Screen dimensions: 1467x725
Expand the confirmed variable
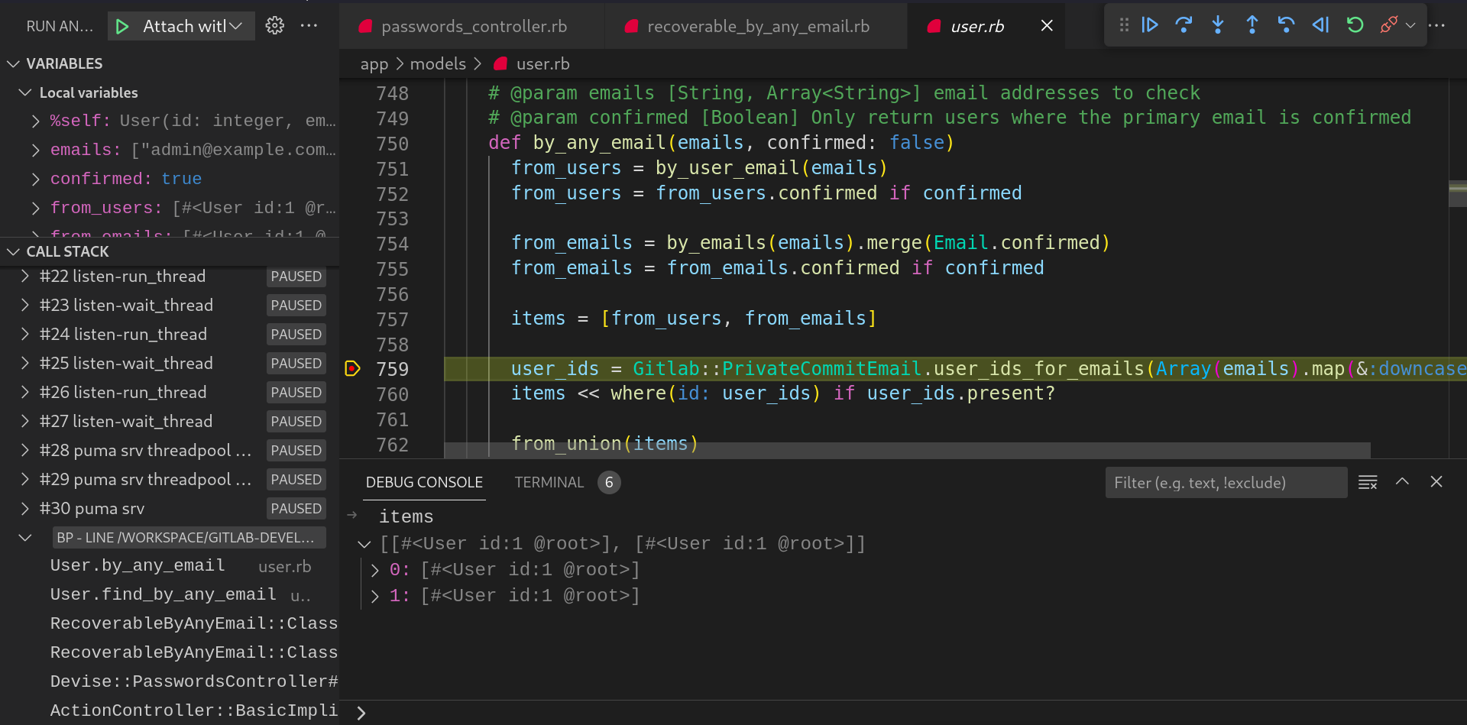36,179
